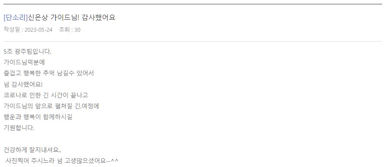This screenshot has height=167, width=389.
Task: Select the line 행운과 행복이 함께하시길
Action: click(x=38, y=117)
